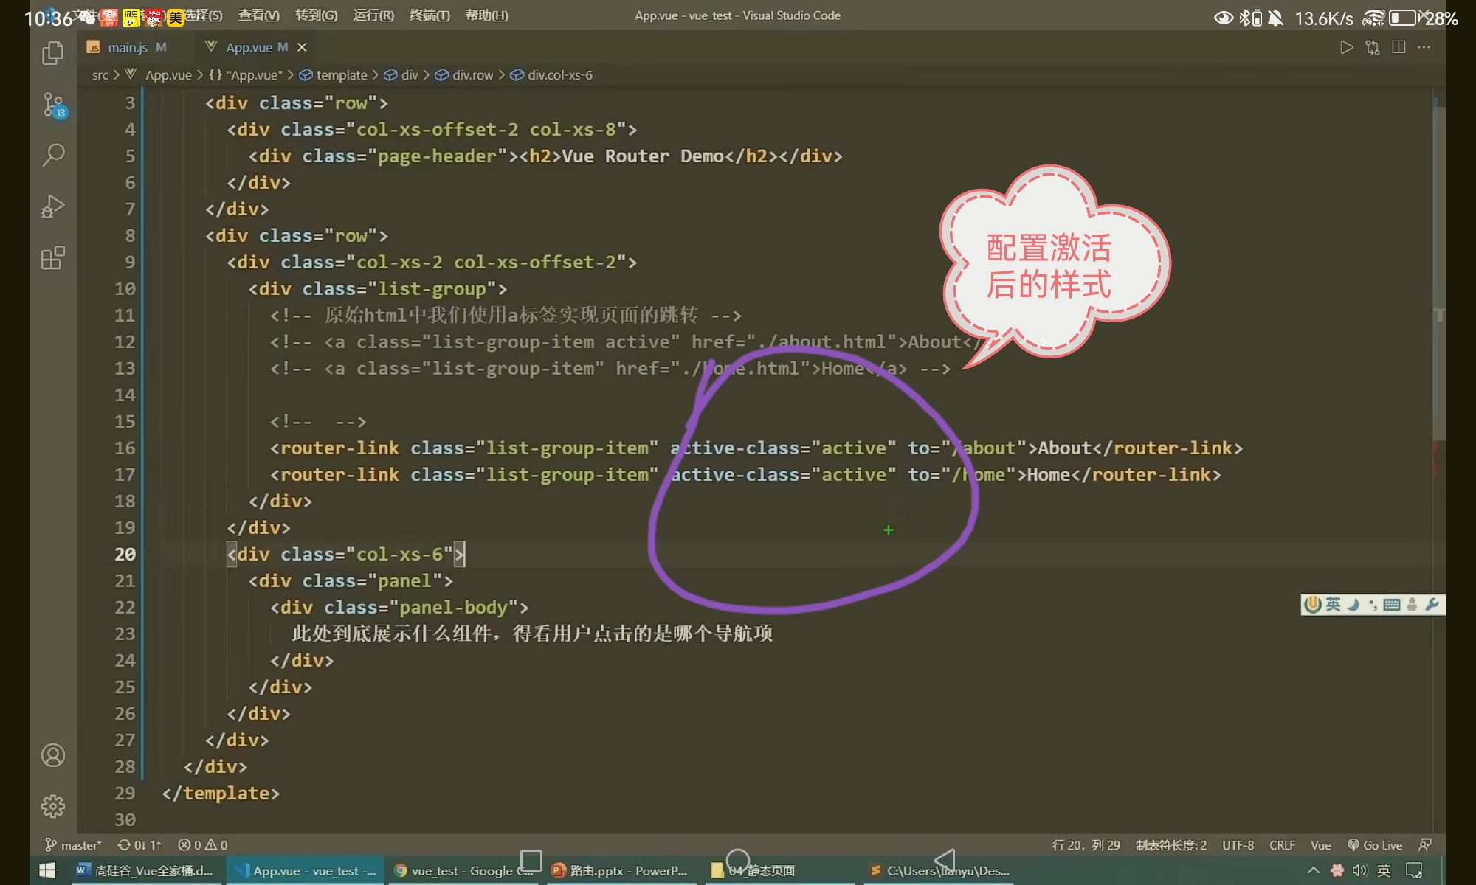Open the Explorer files icon in activity bar

pos(53,53)
